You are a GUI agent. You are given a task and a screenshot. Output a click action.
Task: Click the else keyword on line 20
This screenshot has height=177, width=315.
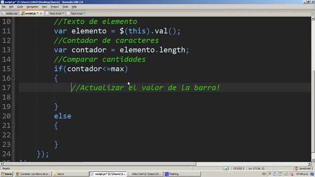(63, 116)
